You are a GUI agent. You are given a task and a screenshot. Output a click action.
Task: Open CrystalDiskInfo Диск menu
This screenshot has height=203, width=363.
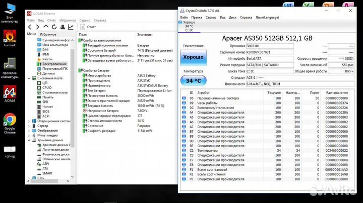tap(232, 17)
